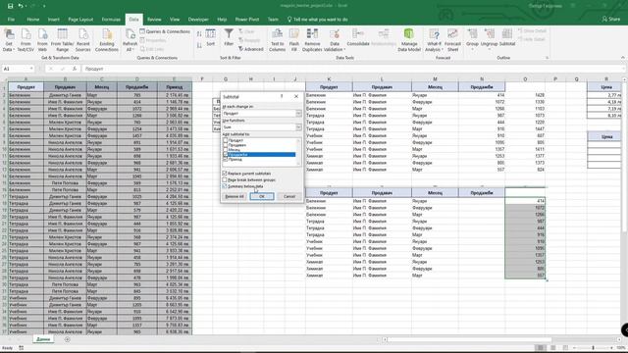Toggle Replace current subtotals checkbox

tap(225, 174)
